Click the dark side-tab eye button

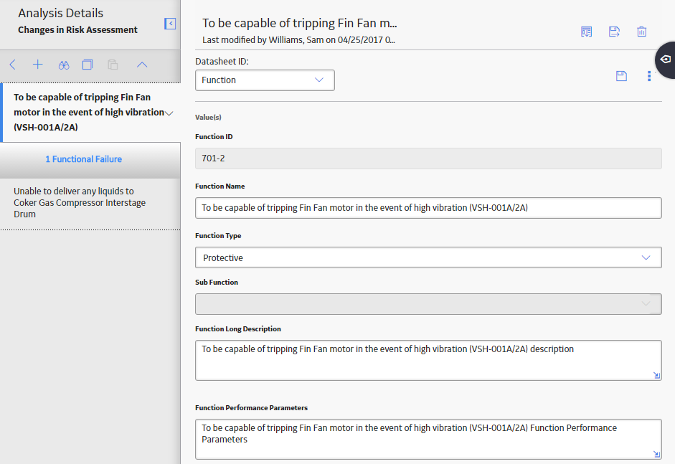[x=665, y=60]
